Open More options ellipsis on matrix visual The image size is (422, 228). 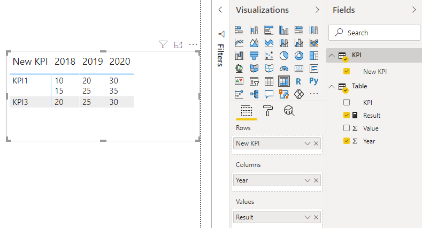click(x=193, y=44)
